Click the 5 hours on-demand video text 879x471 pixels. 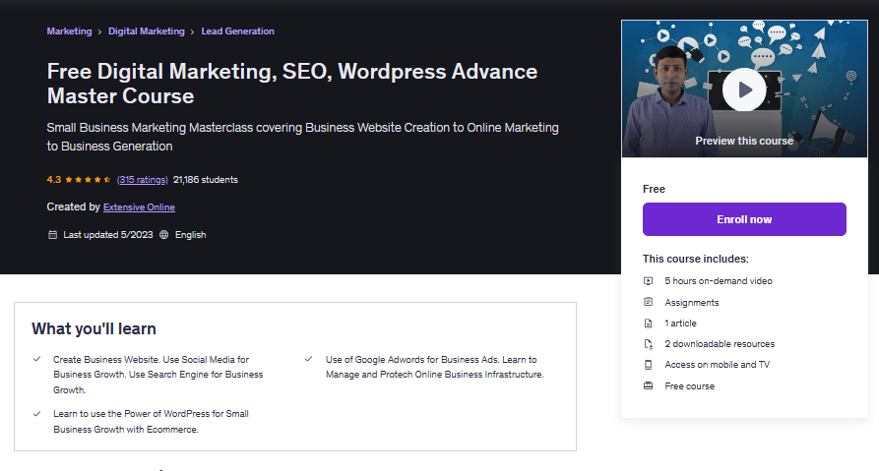719,281
